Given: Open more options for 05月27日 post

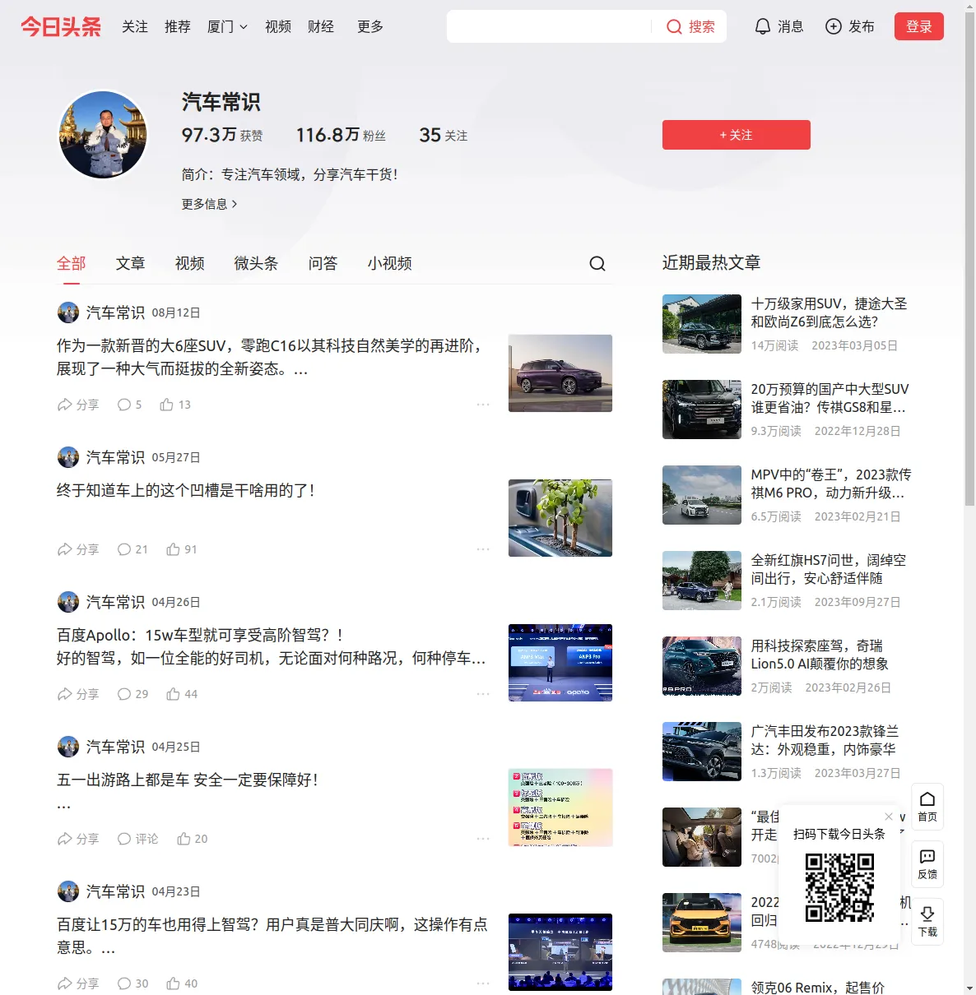Looking at the screenshot, I should 483,549.
